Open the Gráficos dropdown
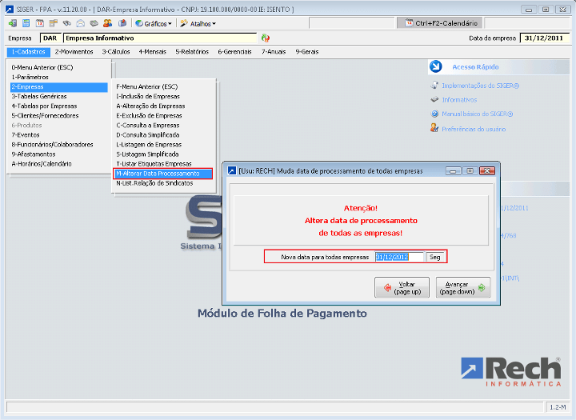Screen dimensions: 576x420 154,23
